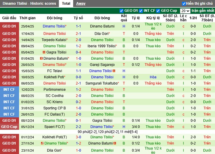215x154 pixels.
Task: Uncheck the INT CF league filter
Action: pos(141,11)
